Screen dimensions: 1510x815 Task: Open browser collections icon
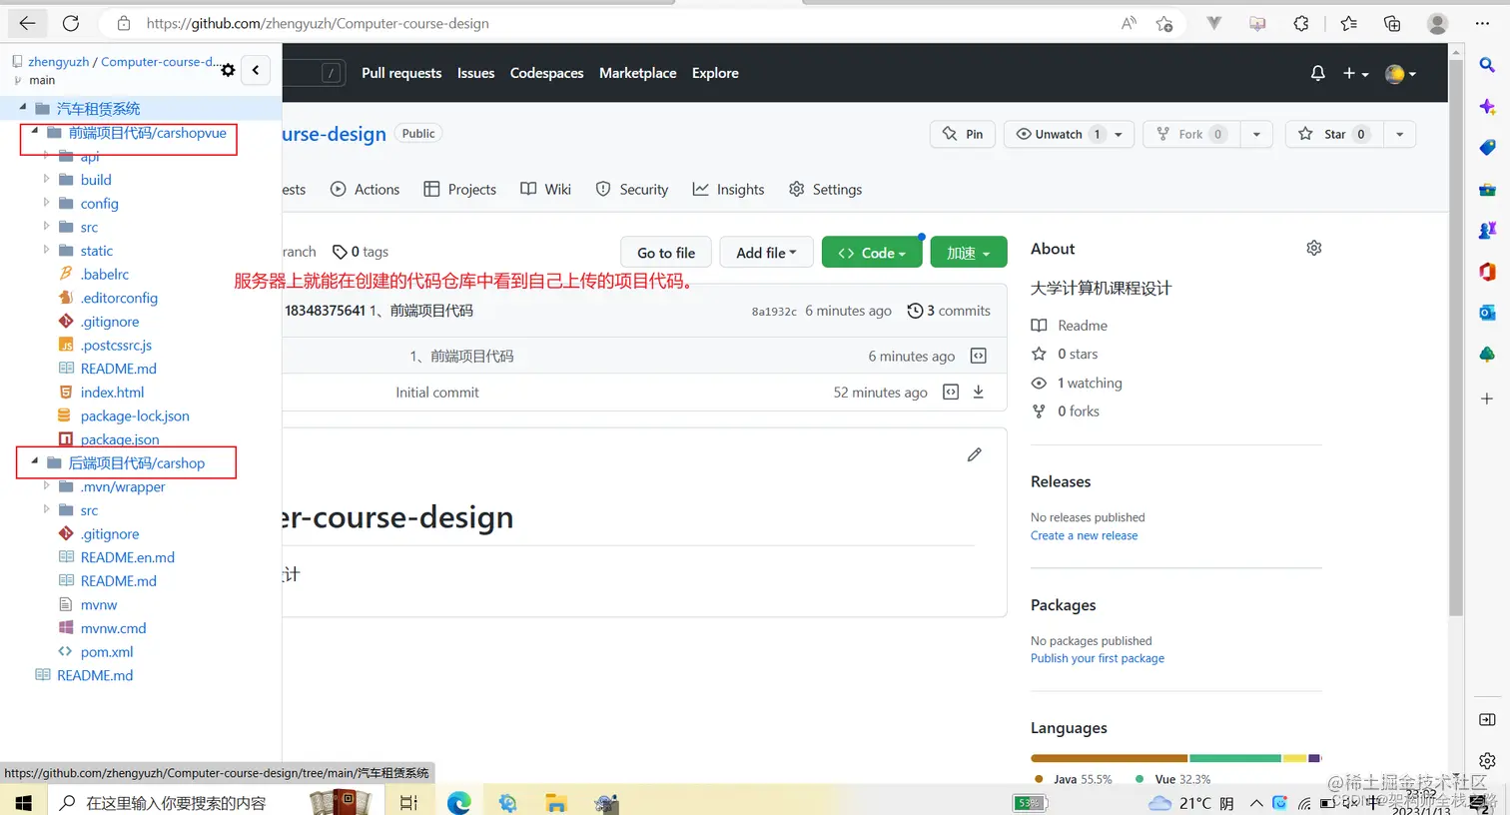[1392, 23]
